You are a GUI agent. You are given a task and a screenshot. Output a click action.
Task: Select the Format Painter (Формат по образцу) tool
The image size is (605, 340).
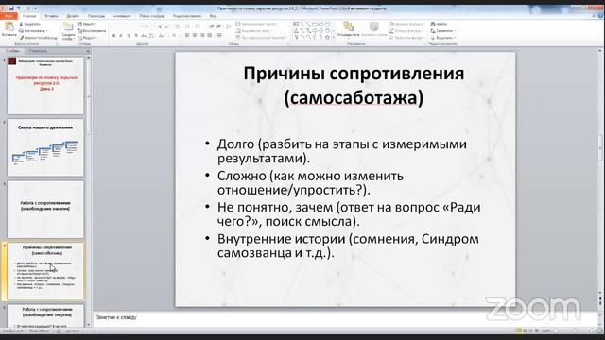[x=38, y=38]
